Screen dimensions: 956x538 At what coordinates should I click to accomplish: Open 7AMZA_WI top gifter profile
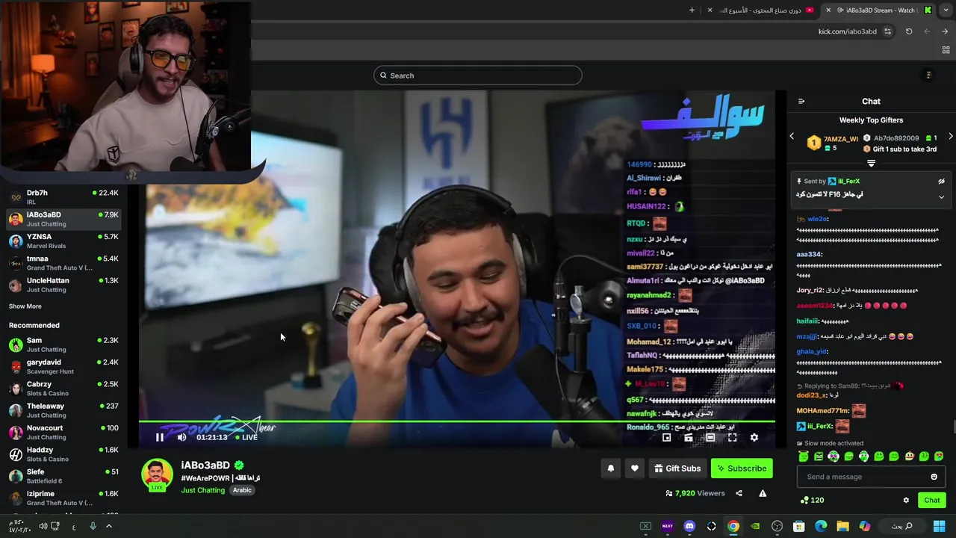click(841, 139)
